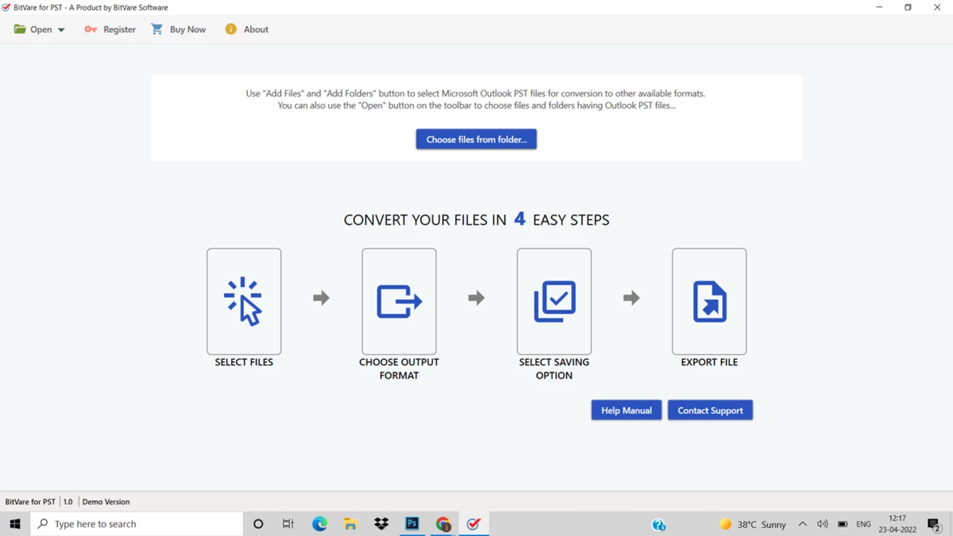Open Cortana circle icon in taskbar
The image size is (953, 536).
coord(258,524)
